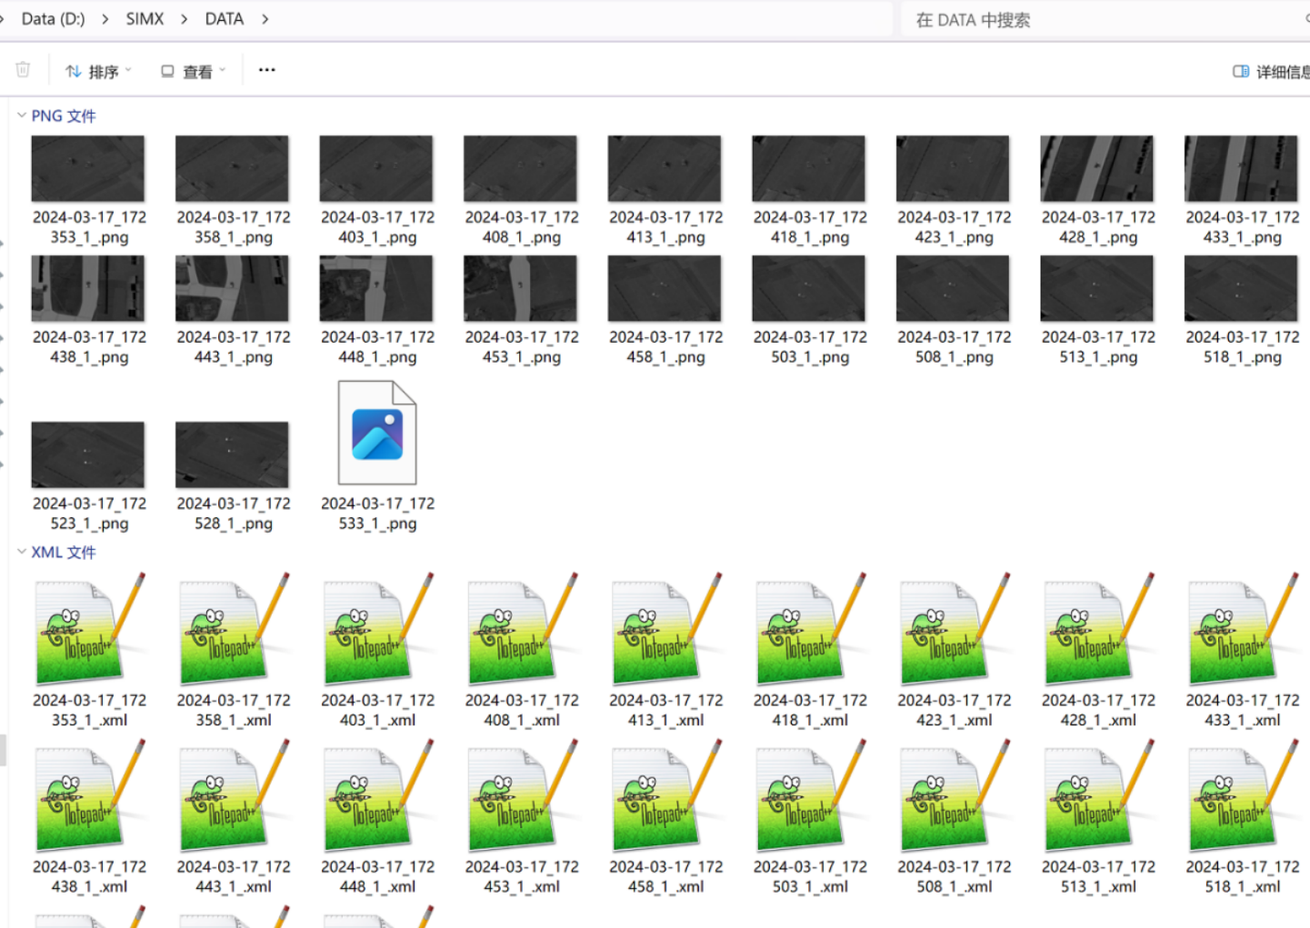Select the 2024-03-17_172413_1_.xml file icon
The image size is (1310, 928).
[665, 630]
